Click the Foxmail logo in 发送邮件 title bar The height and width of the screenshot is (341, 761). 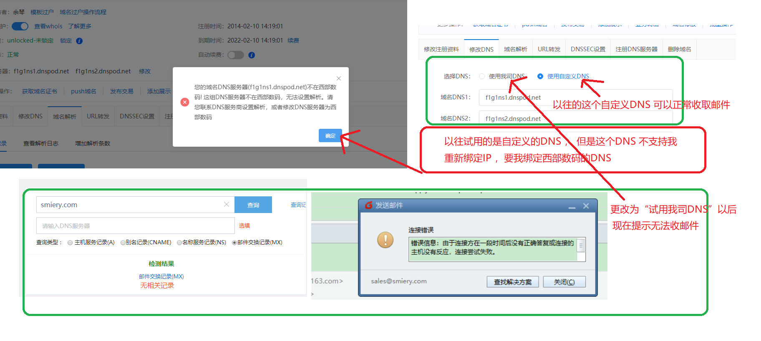pyautogui.click(x=369, y=206)
